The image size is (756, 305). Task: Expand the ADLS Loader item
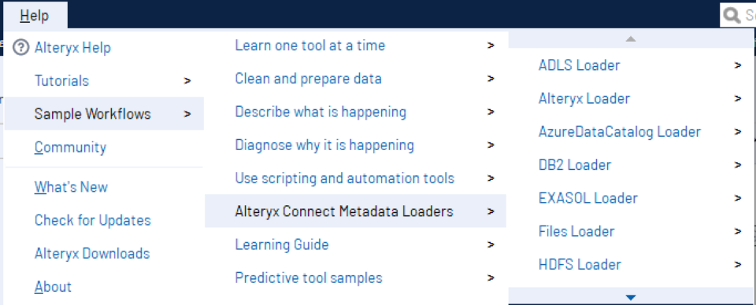(x=631, y=65)
